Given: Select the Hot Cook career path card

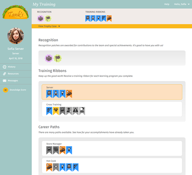Looking at the screenshot, I should click(112, 165).
